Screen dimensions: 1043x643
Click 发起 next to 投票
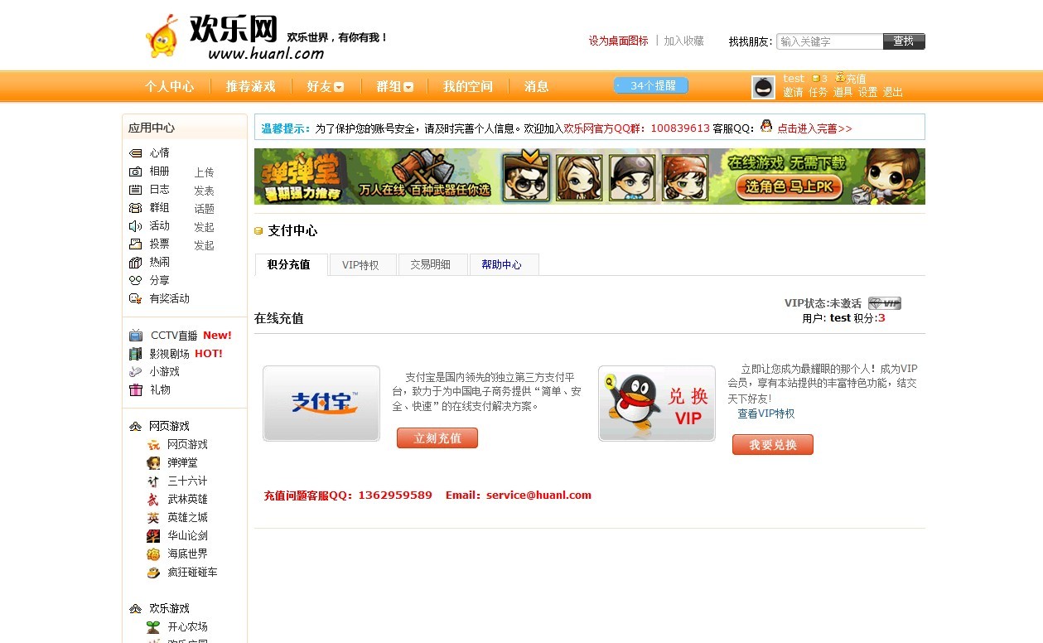[205, 246]
